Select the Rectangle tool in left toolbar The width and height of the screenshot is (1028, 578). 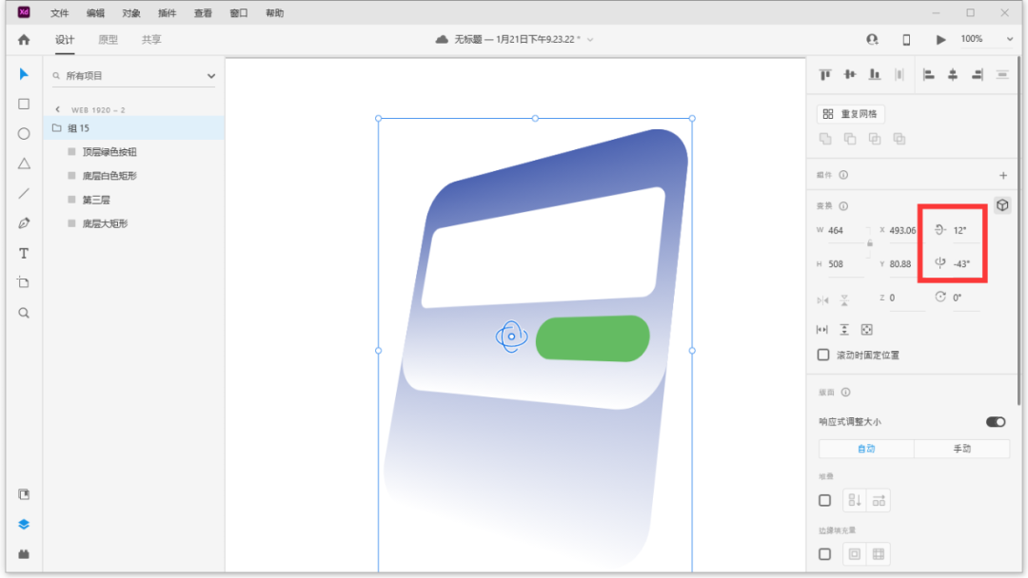24,104
